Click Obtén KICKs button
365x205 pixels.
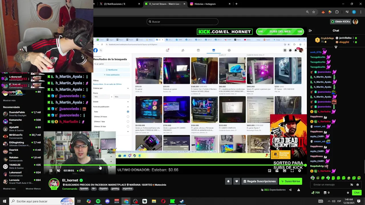[x=341, y=22]
